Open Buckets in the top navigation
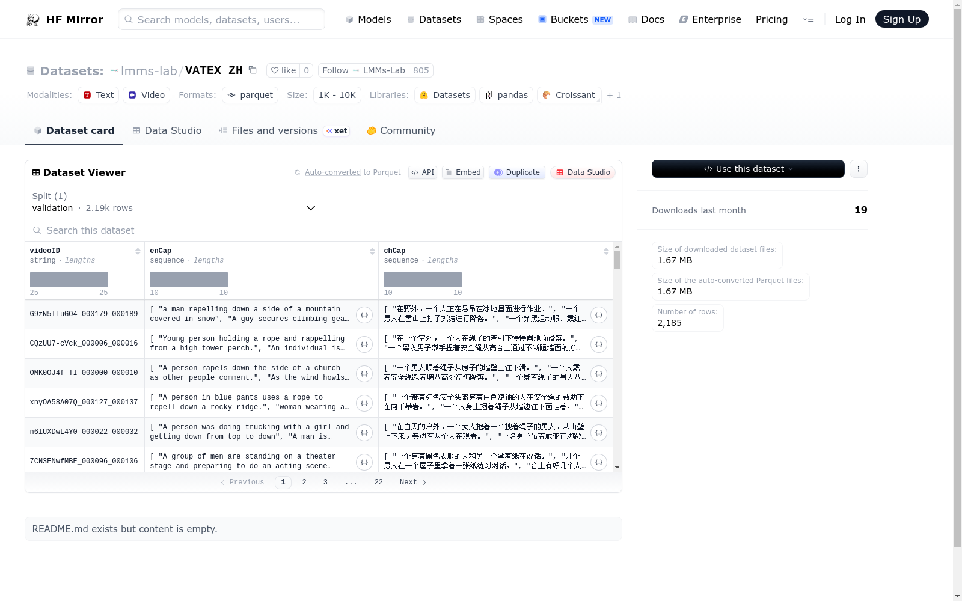The width and height of the screenshot is (962, 601). pos(575,20)
